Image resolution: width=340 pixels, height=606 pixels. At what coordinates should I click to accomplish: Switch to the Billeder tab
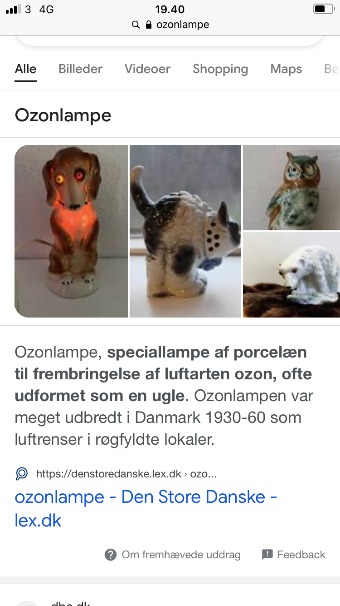pos(80,69)
